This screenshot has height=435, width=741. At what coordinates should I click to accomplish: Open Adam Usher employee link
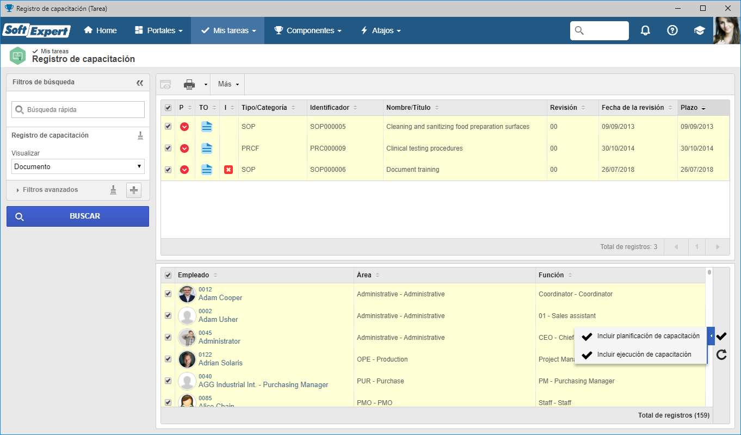218,319
